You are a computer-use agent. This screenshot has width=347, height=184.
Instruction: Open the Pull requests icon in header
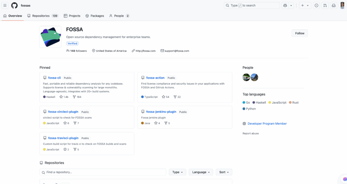coord(325,5)
